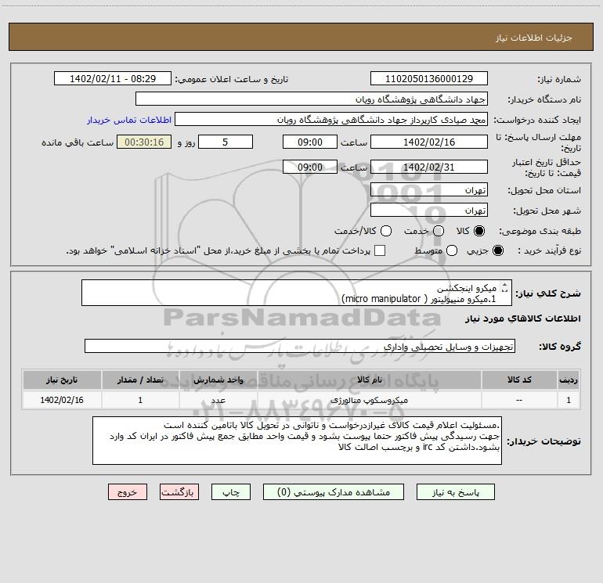The width and height of the screenshot is (603, 583).
Task: Click the گروه کالا field
Action: pos(300,346)
